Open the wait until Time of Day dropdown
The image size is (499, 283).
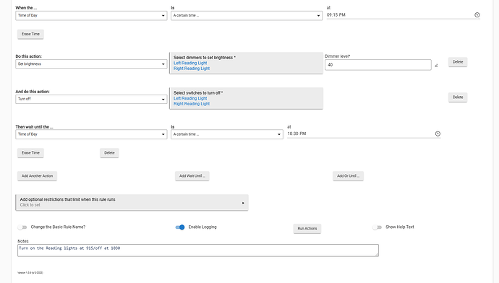point(91,134)
